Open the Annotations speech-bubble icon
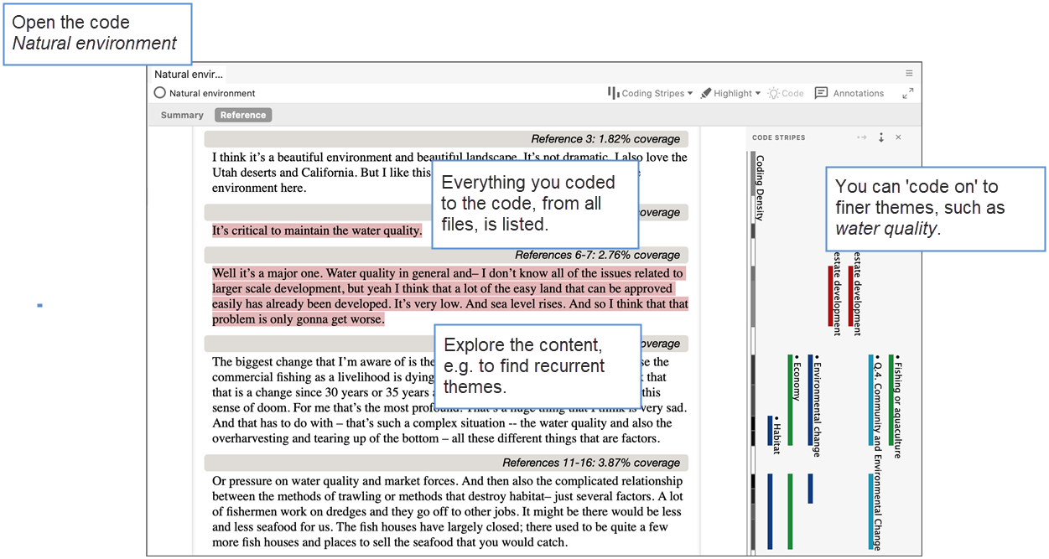This screenshot has width=1049, height=559. pyautogui.click(x=819, y=93)
